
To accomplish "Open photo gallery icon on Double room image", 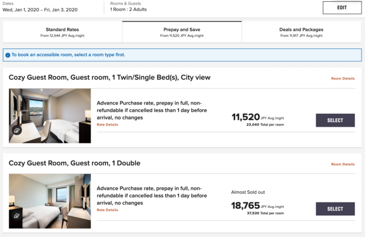I will pyautogui.click(x=16, y=215).
